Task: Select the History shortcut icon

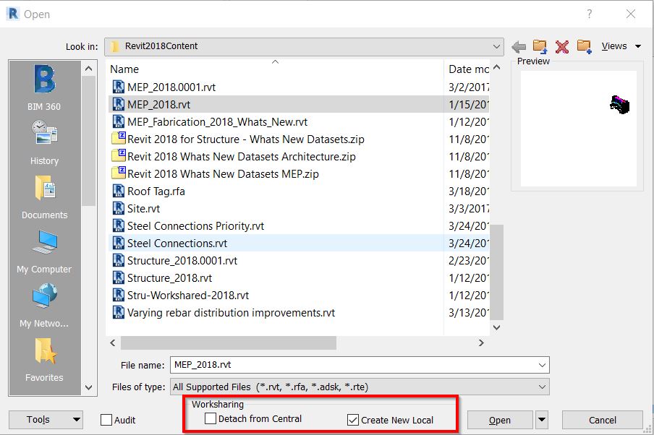Action: tap(44, 141)
